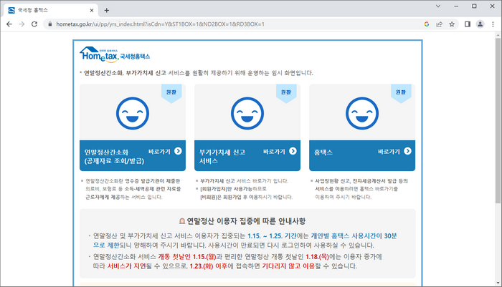This screenshot has height=287, width=502.
Task: Click the red text '개통 첫날인 1.15.(월)'
Action: 187,257
